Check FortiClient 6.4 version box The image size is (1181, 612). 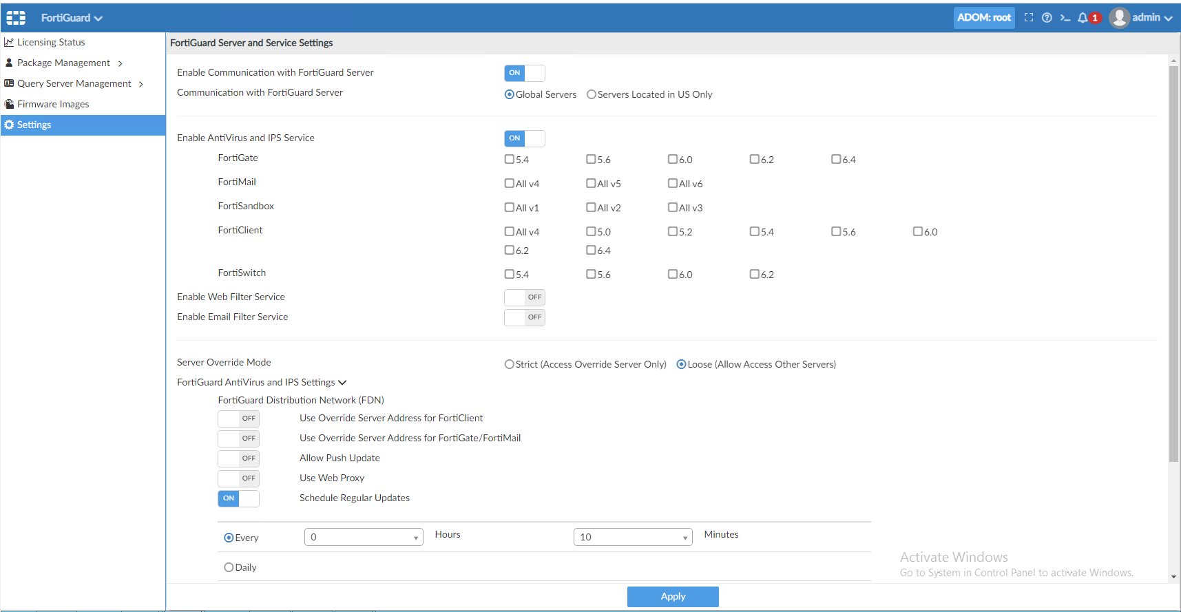(591, 250)
